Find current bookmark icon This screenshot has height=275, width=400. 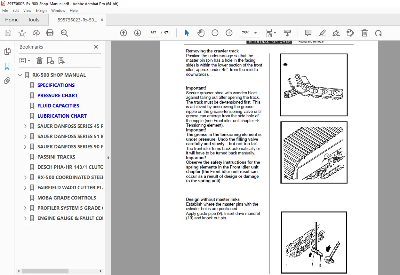(x=61, y=60)
